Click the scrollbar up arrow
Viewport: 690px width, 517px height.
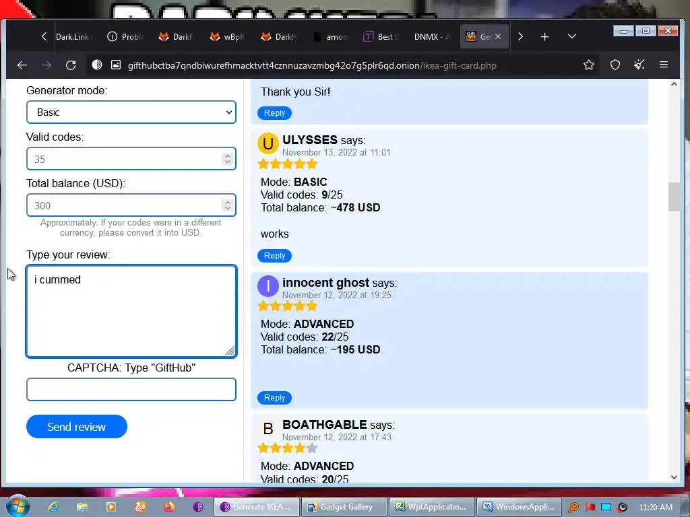pos(674,84)
